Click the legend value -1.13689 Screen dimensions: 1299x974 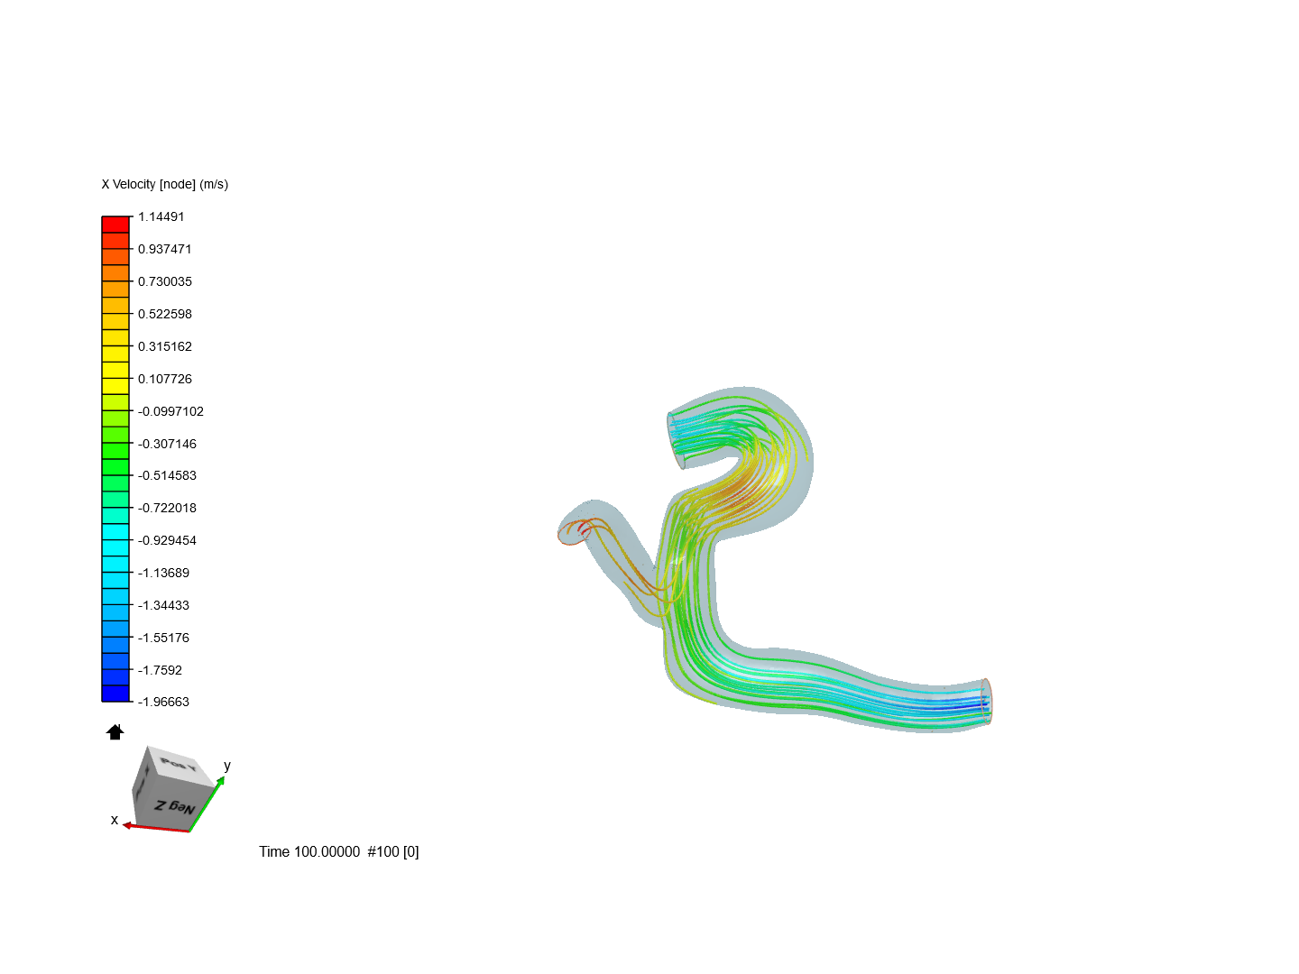[x=163, y=573]
